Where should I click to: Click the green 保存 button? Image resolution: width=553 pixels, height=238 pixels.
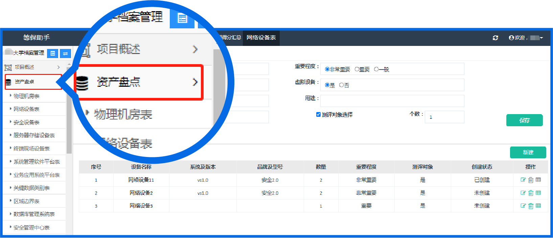(x=524, y=120)
